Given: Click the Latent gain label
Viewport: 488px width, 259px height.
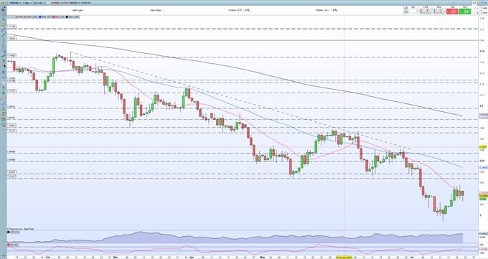Looking at the screenshot, I should [78, 10].
